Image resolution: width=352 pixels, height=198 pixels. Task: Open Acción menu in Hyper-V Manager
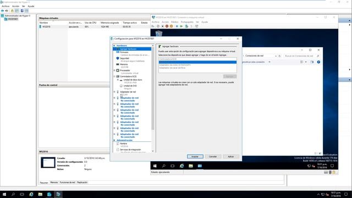click(x=15, y=6)
